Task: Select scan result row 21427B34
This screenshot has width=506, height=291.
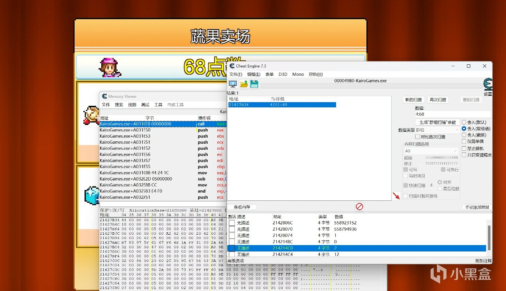Action: [x=282, y=105]
